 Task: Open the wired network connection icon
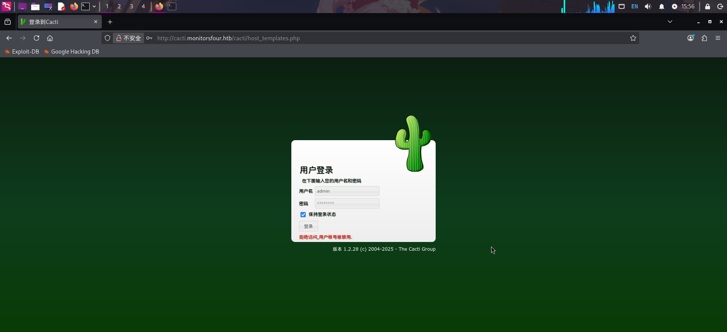coord(622,6)
